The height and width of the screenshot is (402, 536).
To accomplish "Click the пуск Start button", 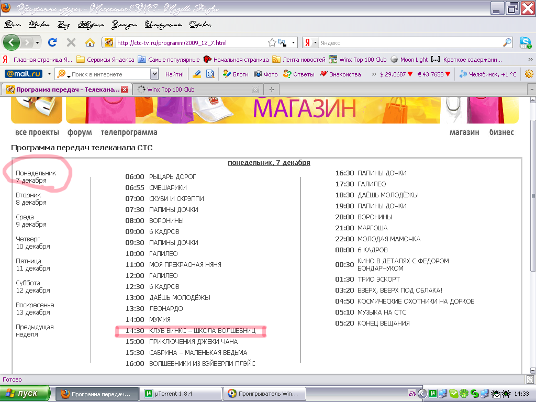I will (25, 394).
